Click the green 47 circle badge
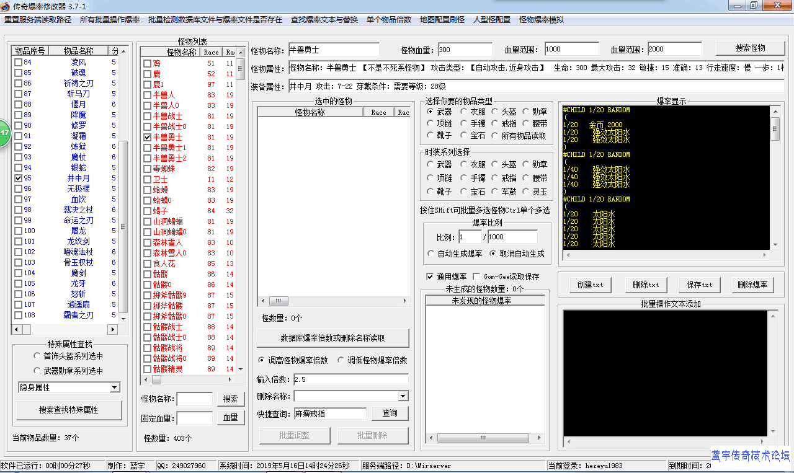794x473 pixels. pyautogui.click(x=4, y=133)
